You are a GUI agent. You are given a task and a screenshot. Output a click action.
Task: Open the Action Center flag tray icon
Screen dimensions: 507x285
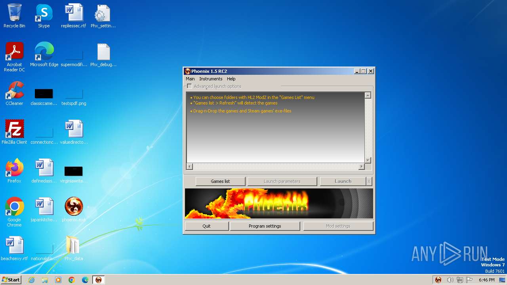(469, 280)
